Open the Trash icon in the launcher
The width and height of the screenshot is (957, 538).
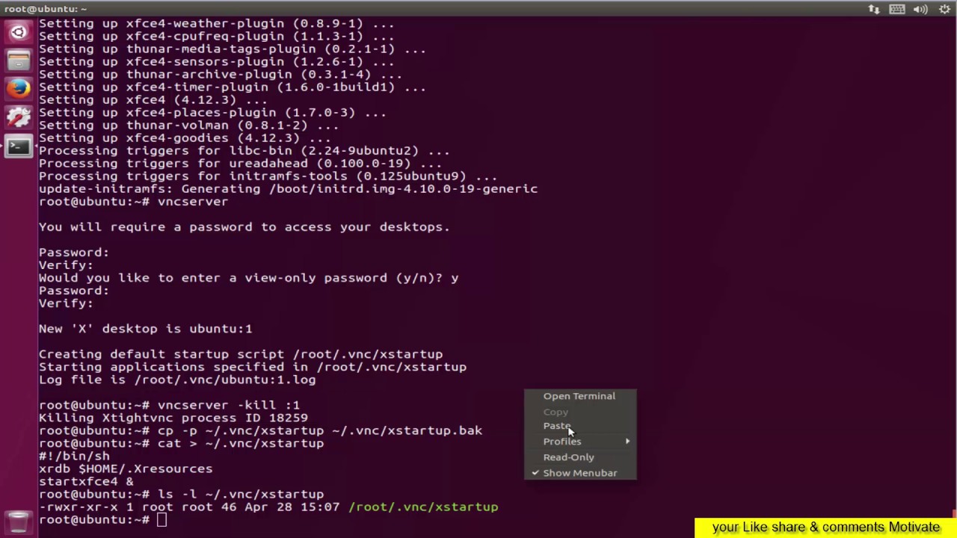point(18,521)
